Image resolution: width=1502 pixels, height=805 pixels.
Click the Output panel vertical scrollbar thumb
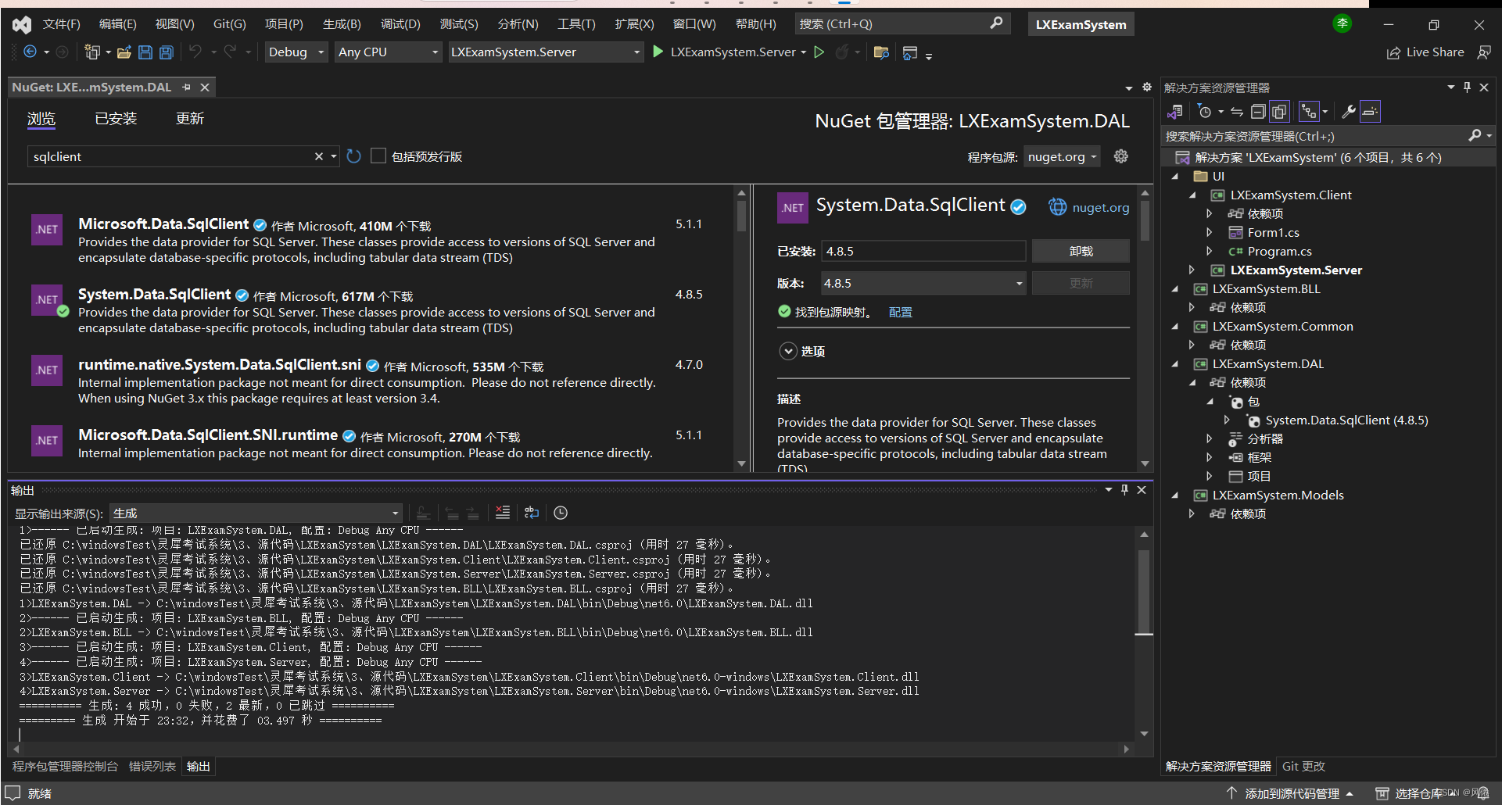click(1144, 592)
